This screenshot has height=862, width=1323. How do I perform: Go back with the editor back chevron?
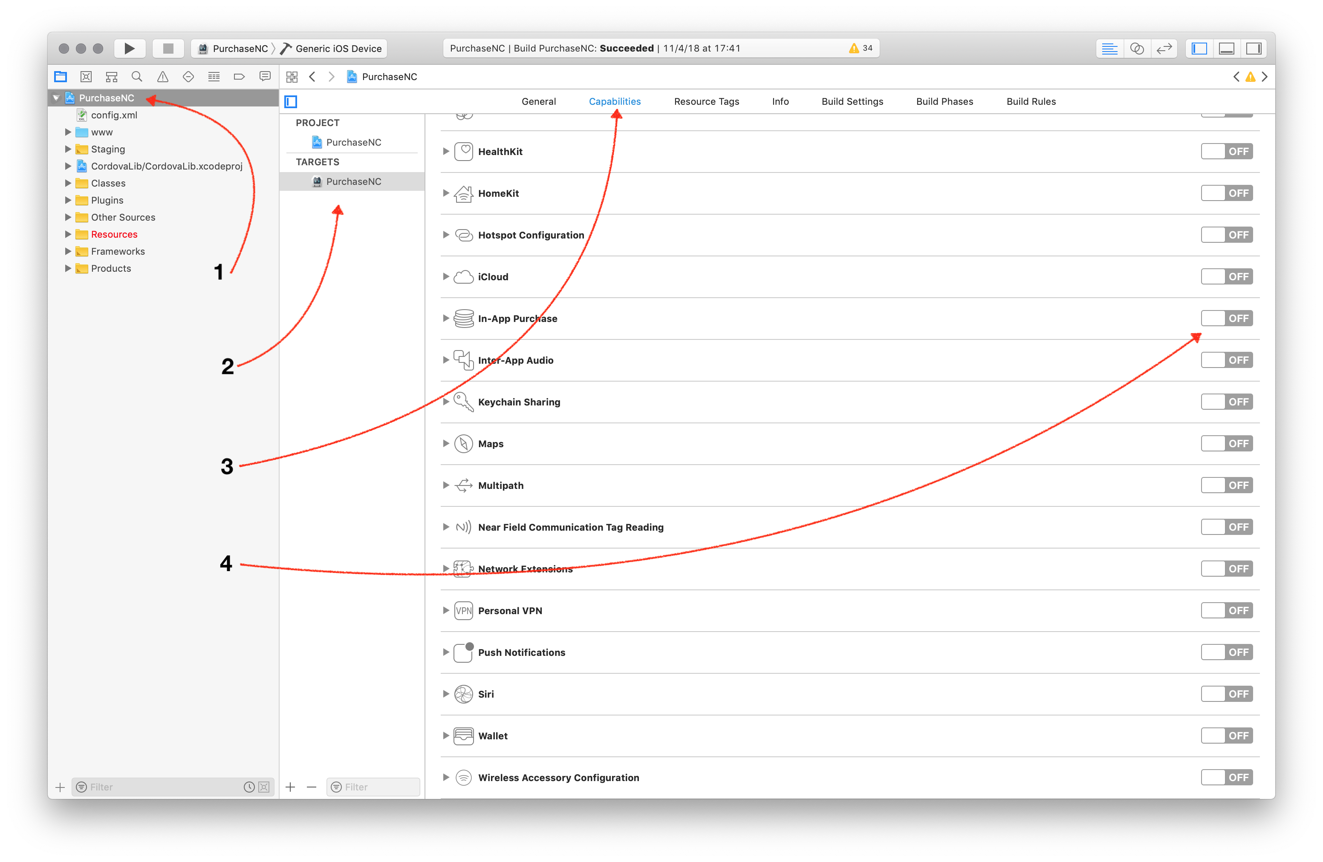pyautogui.click(x=312, y=77)
